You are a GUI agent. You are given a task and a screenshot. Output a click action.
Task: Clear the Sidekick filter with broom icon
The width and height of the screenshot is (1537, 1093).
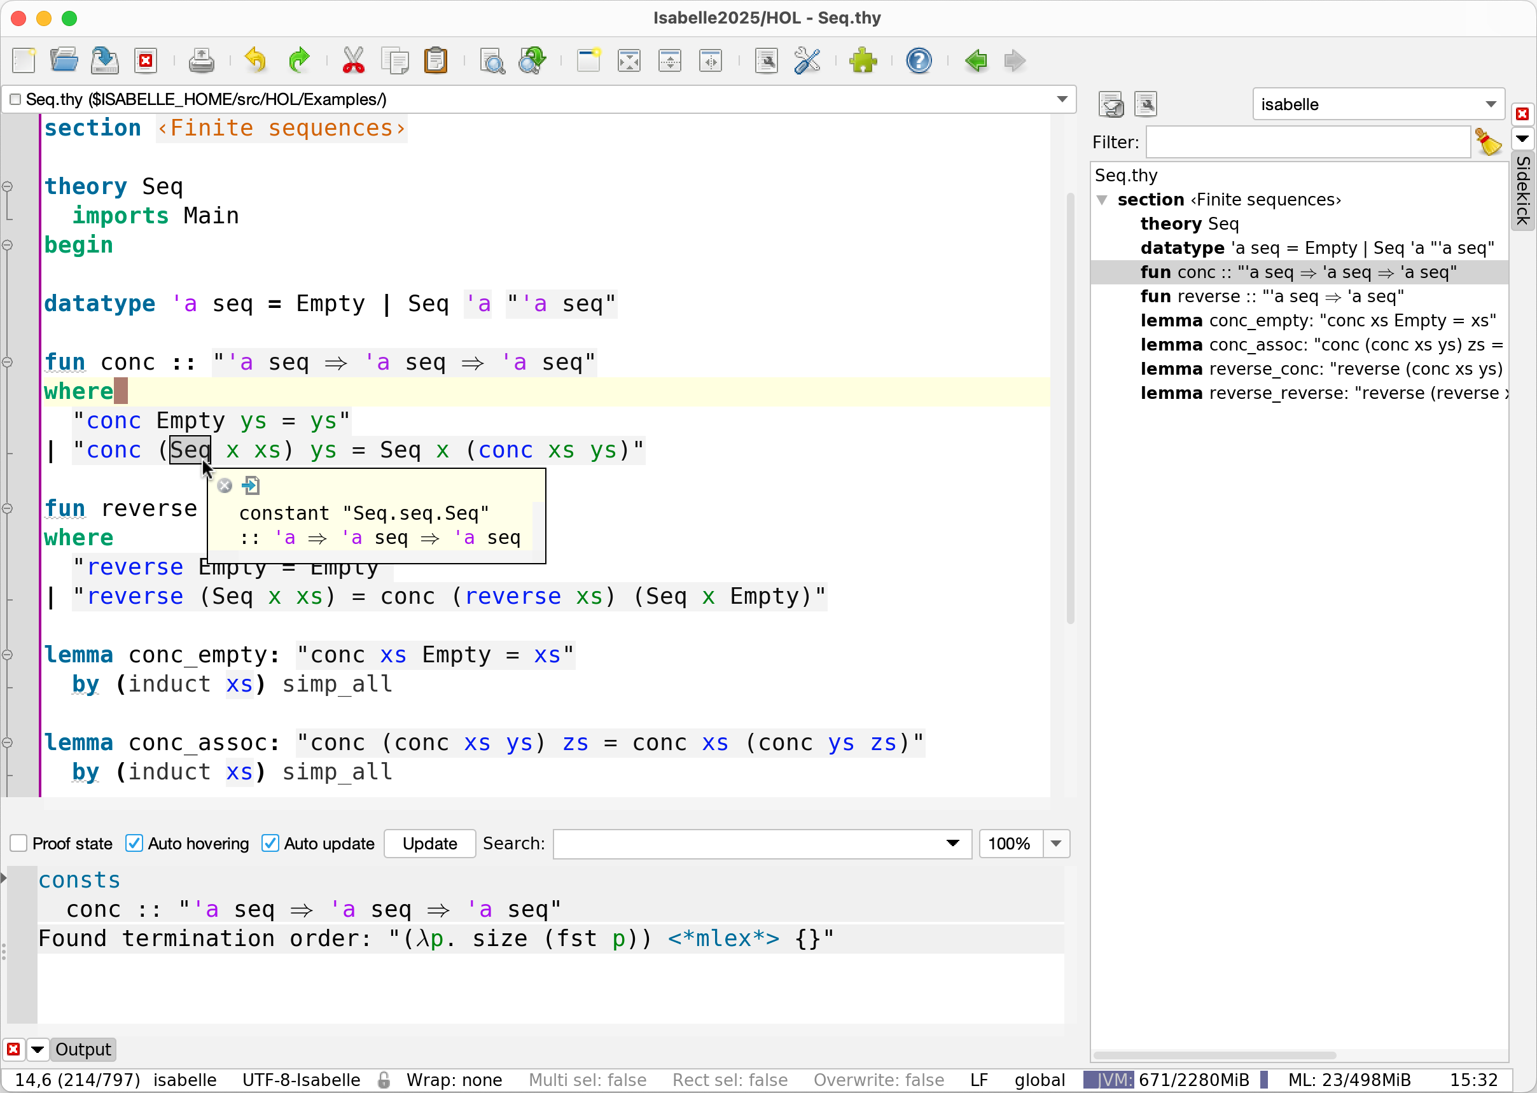point(1488,142)
